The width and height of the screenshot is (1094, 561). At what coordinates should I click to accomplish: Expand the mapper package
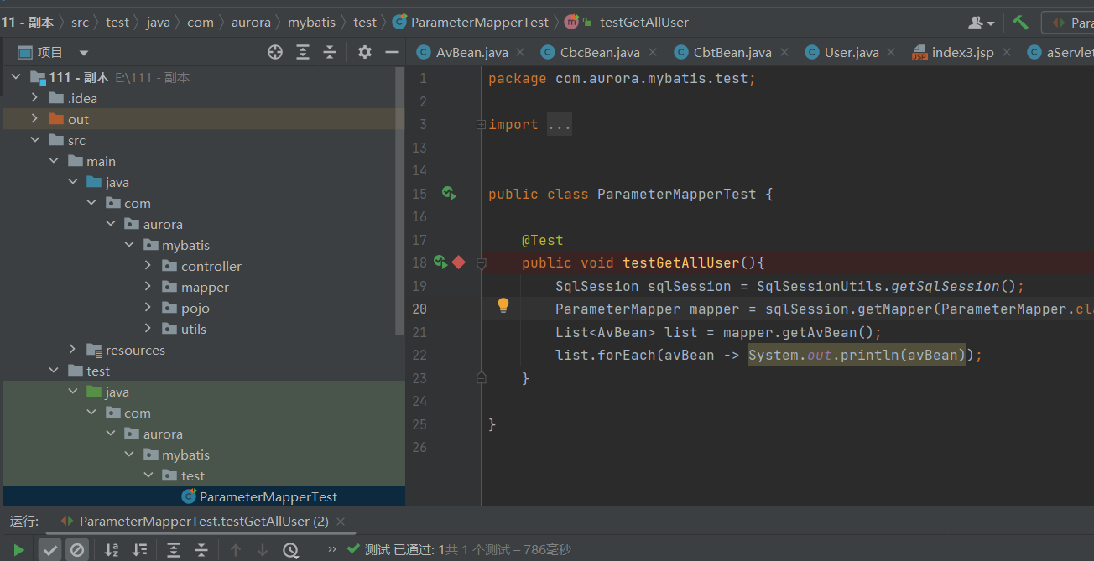pos(148,287)
